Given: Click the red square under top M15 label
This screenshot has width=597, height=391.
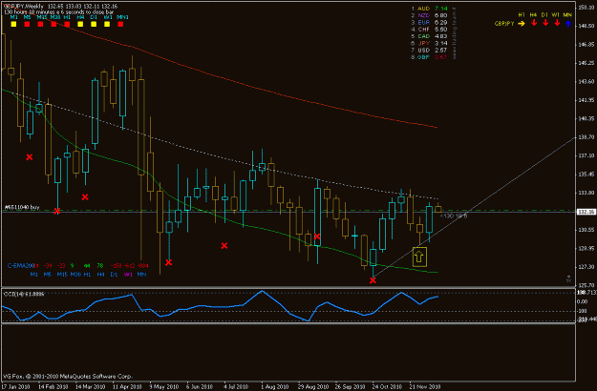Looking at the screenshot, I should (x=40, y=24).
